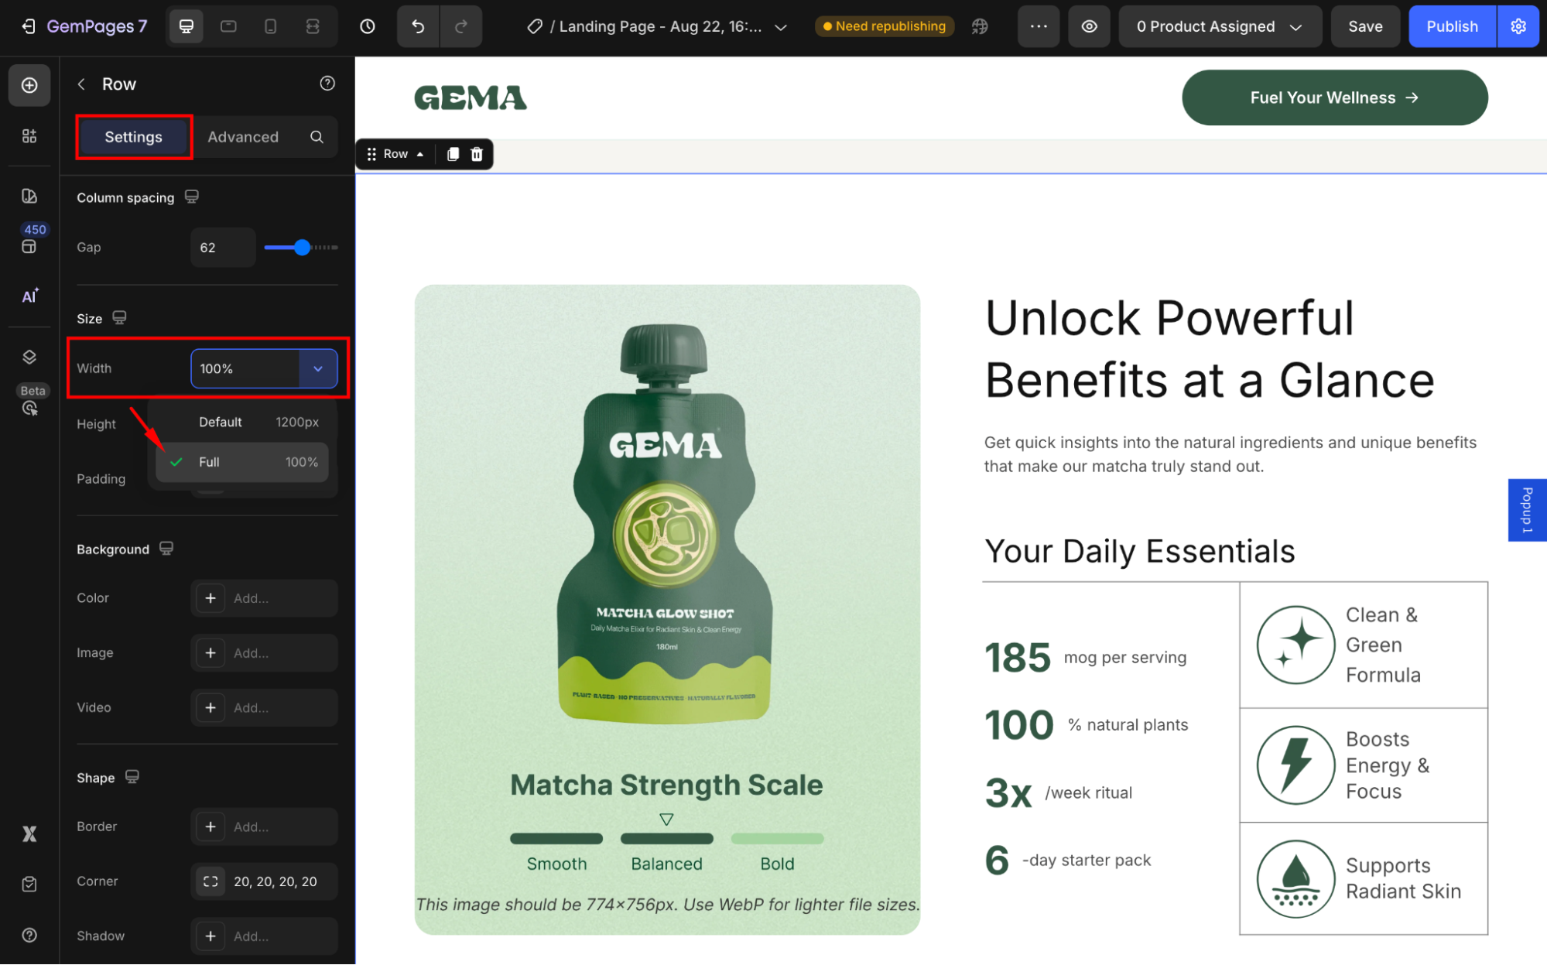Click the Fuel Your Wellness button
The image size is (1547, 965).
[x=1334, y=98]
